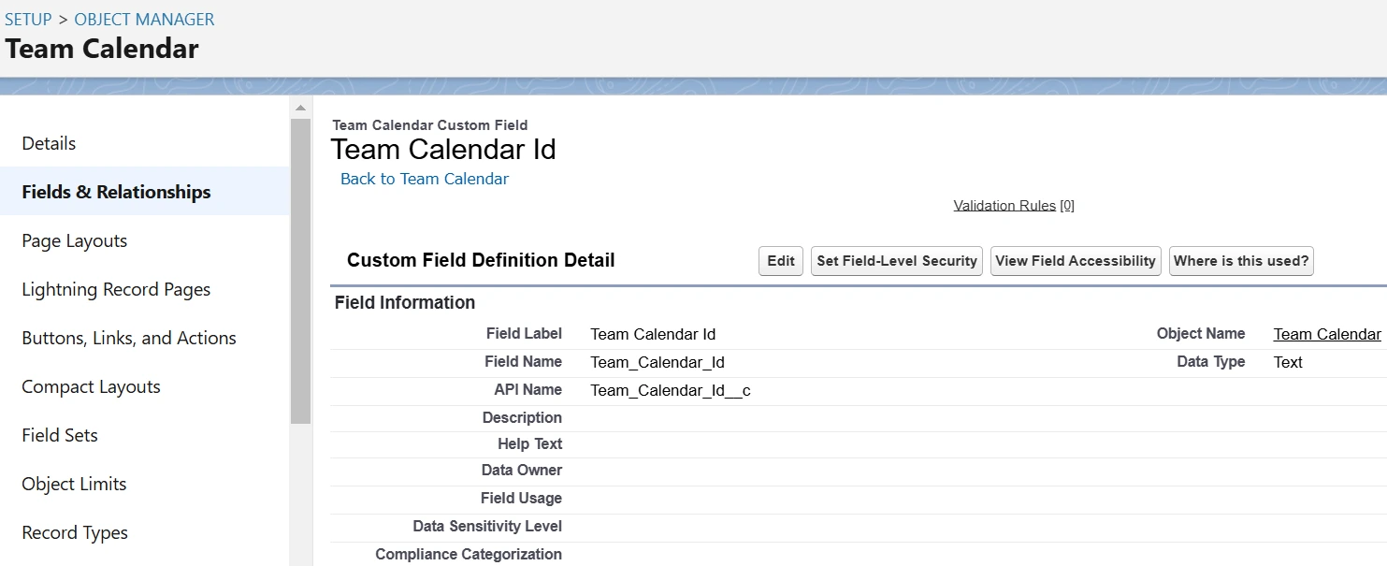
Task: Open the Team Calendar object name link
Action: click(1327, 334)
